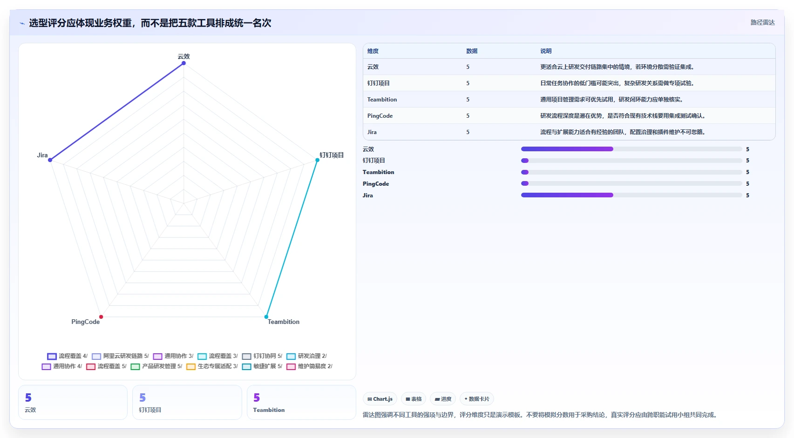Click the Teambition radar data point
Viewport: 794px width, 438px height.
pyautogui.click(x=266, y=317)
